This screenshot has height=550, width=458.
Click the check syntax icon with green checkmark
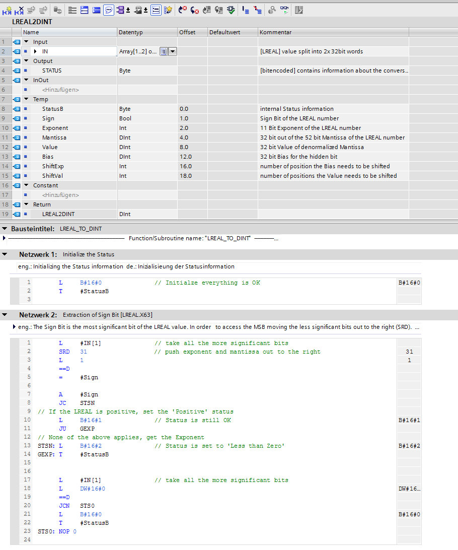(x=231, y=10)
